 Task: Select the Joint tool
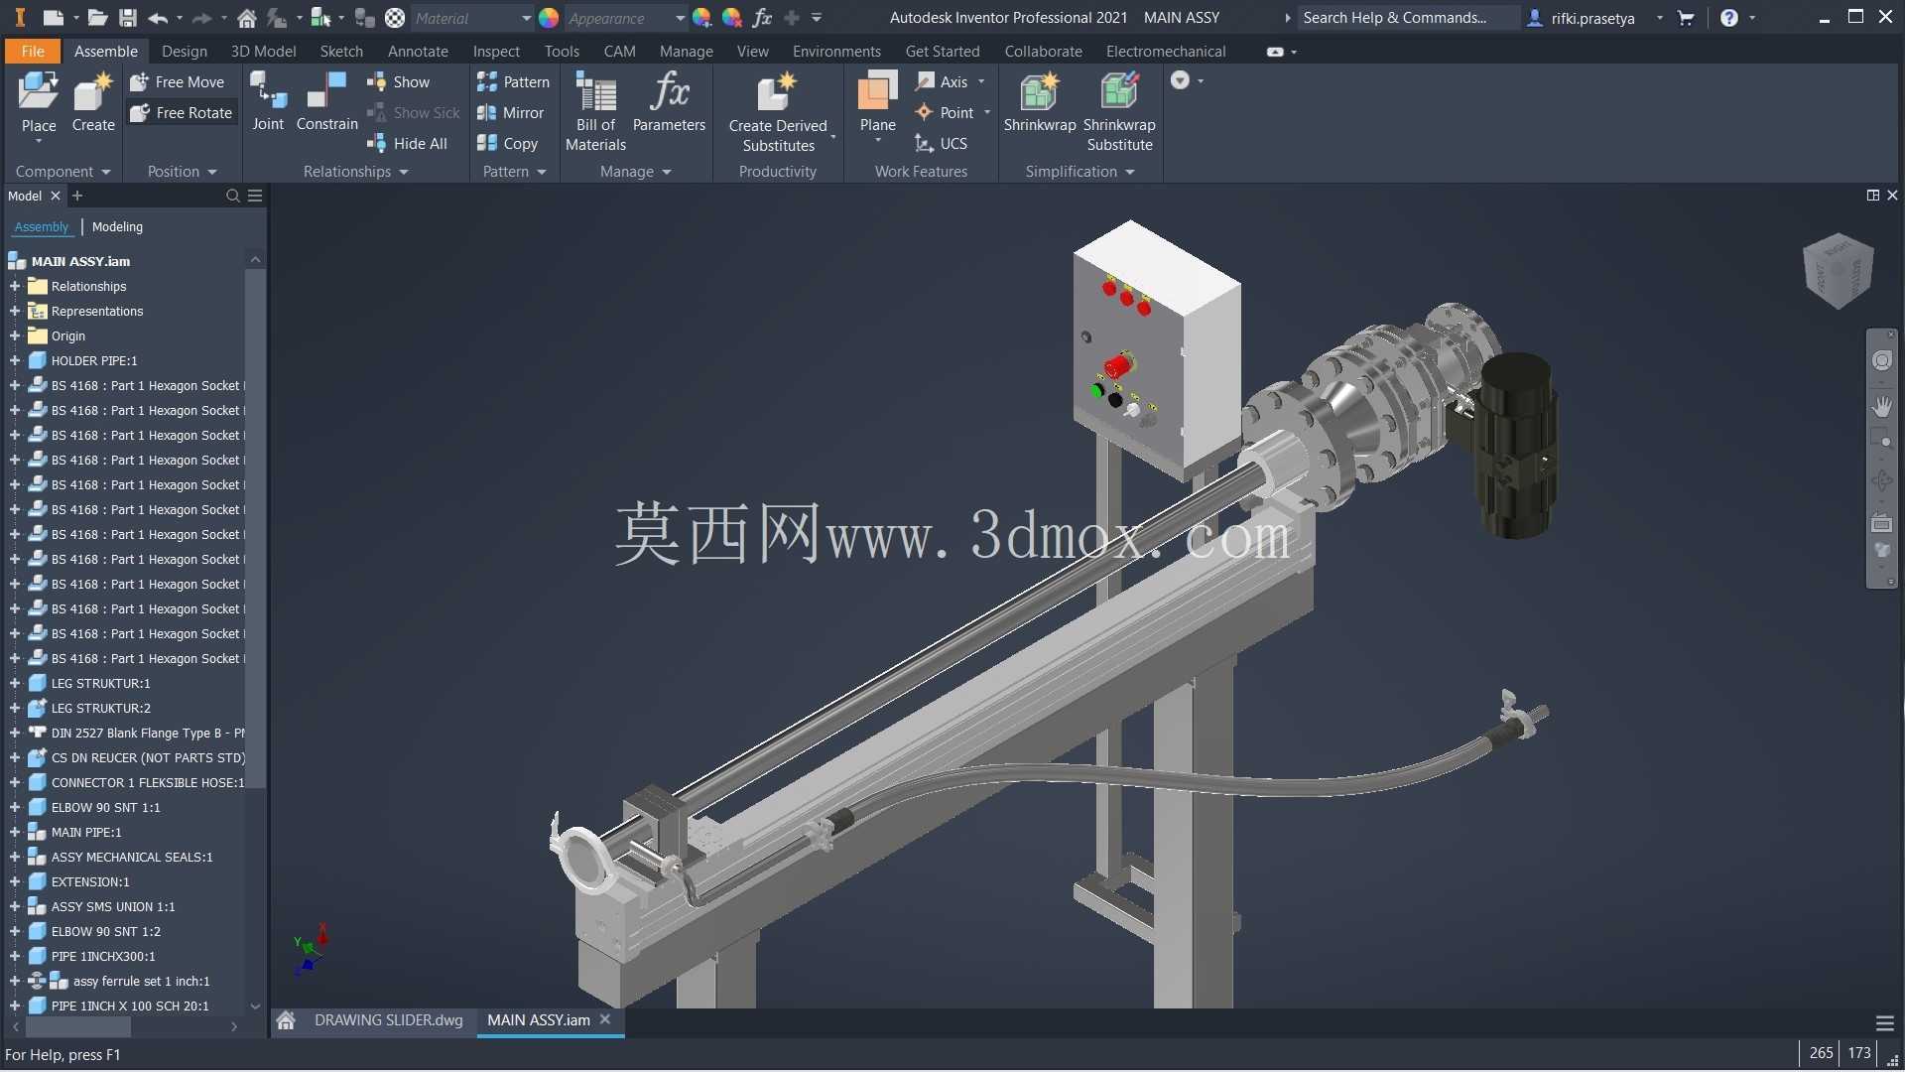[x=268, y=100]
